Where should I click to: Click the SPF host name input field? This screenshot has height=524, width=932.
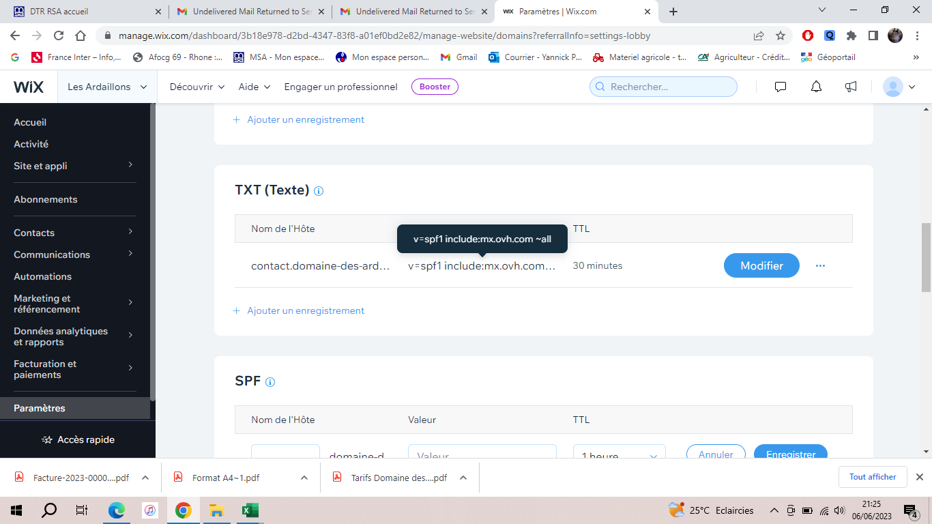pyautogui.click(x=285, y=452)
